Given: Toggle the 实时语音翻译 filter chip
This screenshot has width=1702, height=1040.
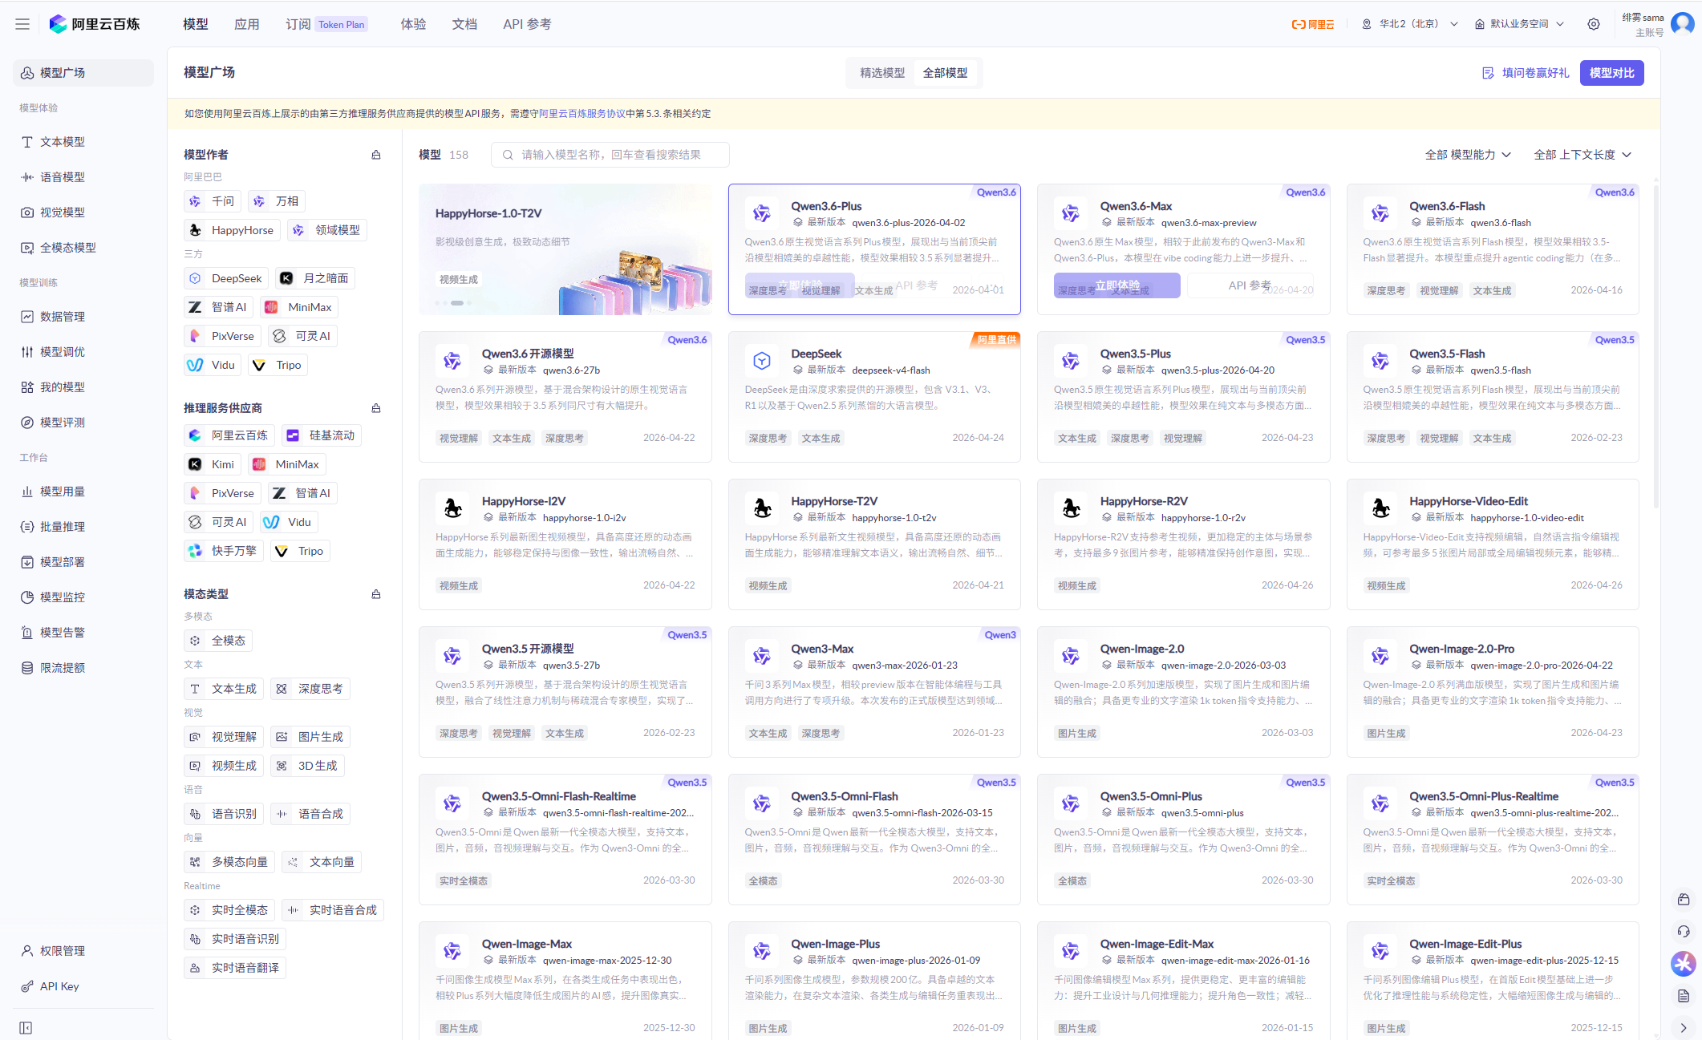Looking at the screenshot, I should pos(235,968).
